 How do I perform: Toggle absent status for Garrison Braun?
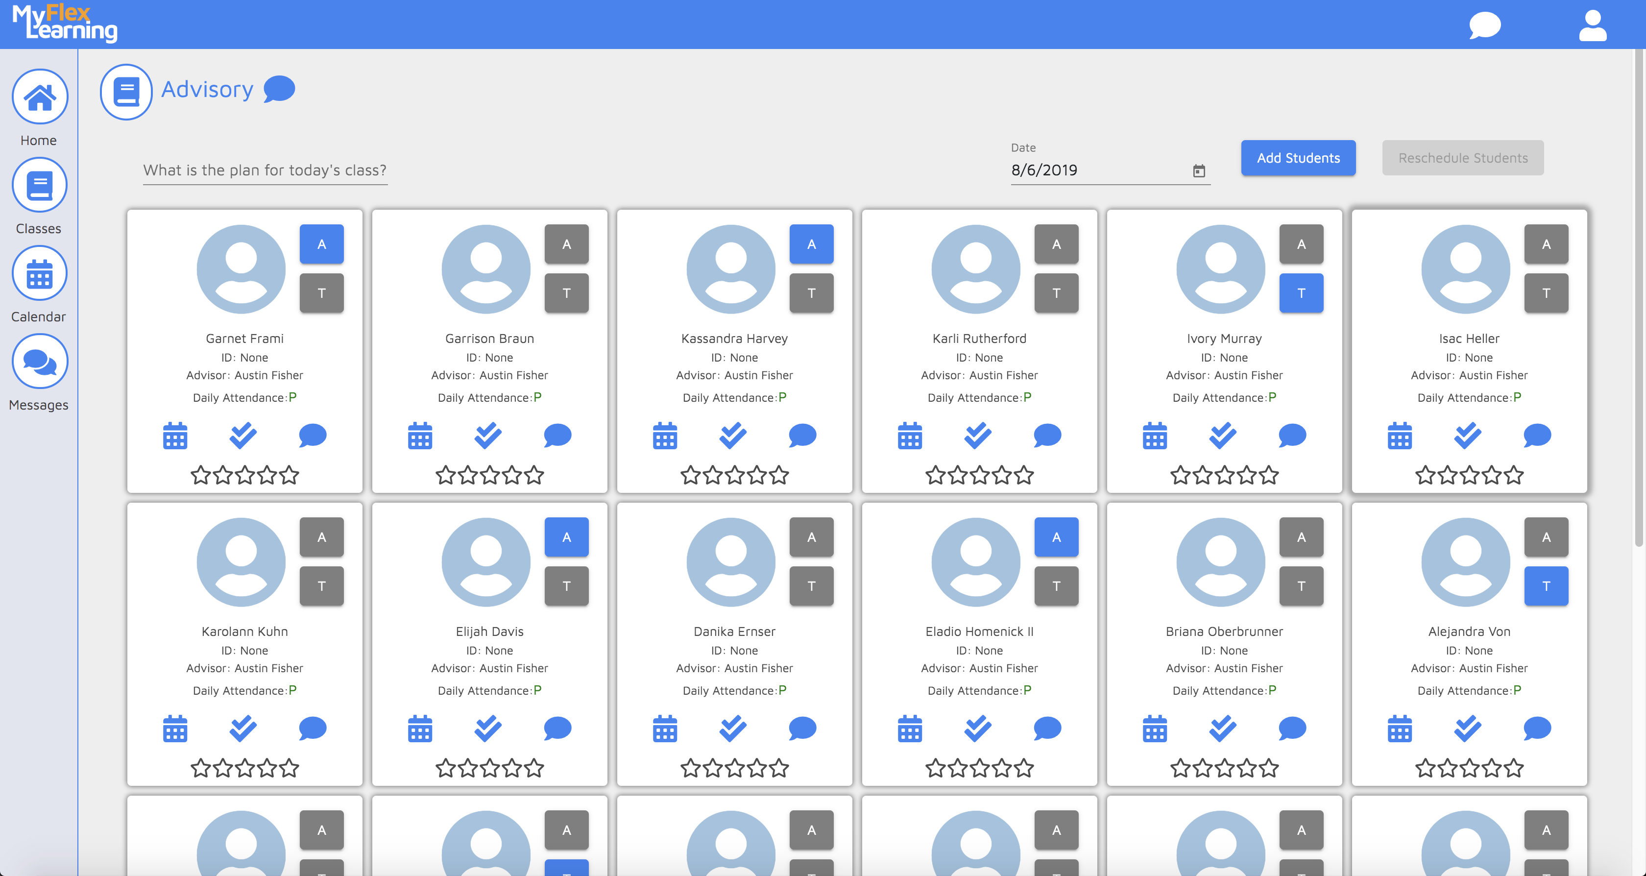[x=566, y=243]
